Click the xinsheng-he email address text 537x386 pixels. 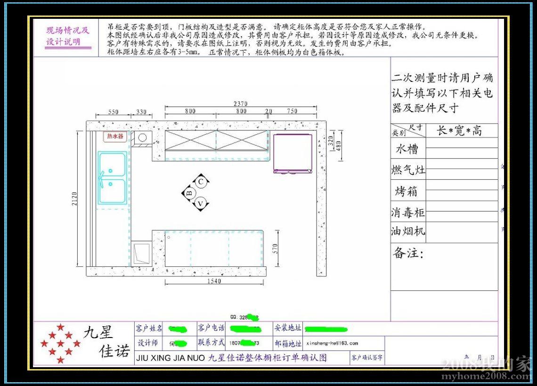(x=332, y=343)
